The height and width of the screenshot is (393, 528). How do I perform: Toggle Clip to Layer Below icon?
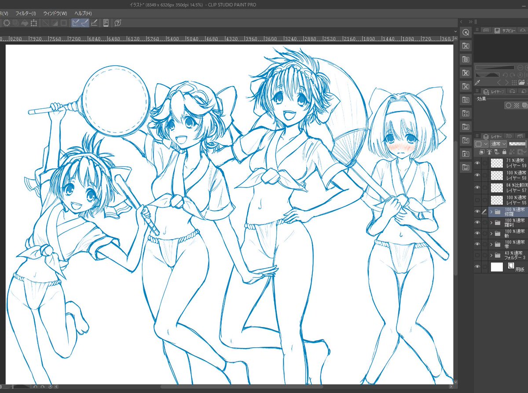click(482, 152)
